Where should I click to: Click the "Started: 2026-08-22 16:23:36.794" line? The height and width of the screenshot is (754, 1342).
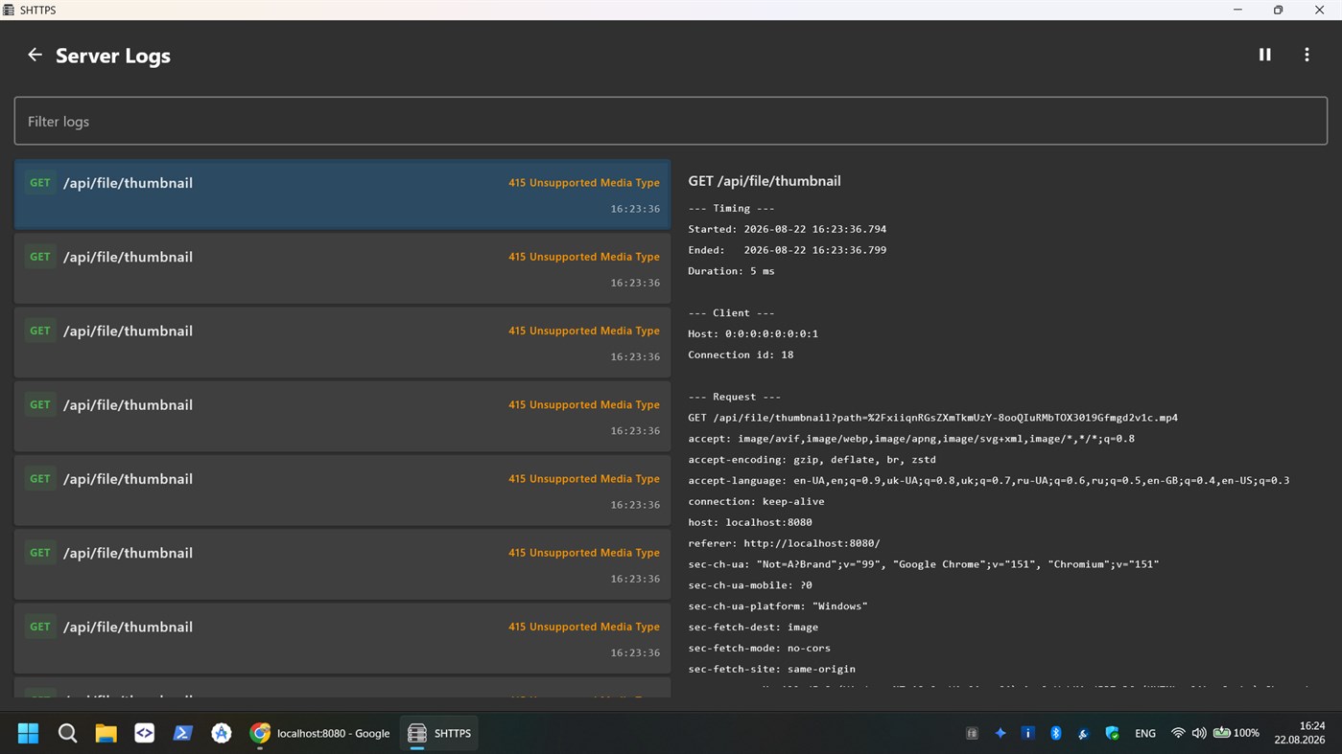787,229
